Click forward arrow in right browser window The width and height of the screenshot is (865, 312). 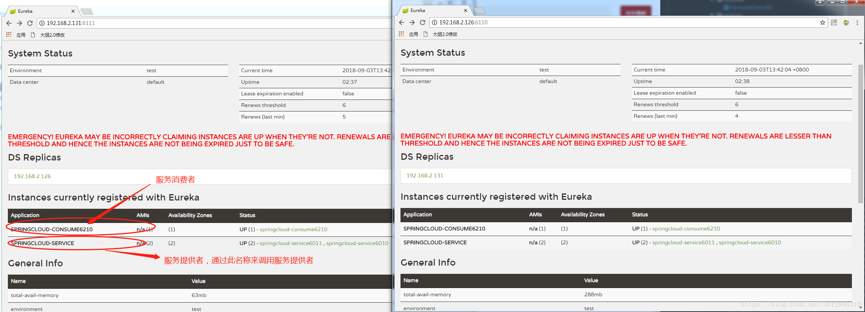click(412, 22)
